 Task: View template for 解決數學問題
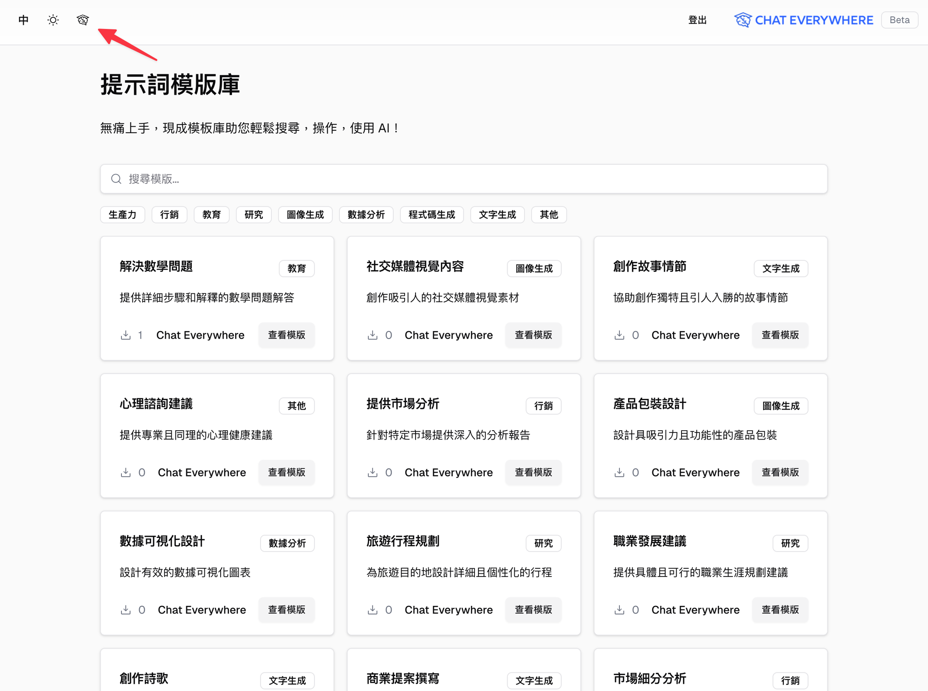coord(286,335)
